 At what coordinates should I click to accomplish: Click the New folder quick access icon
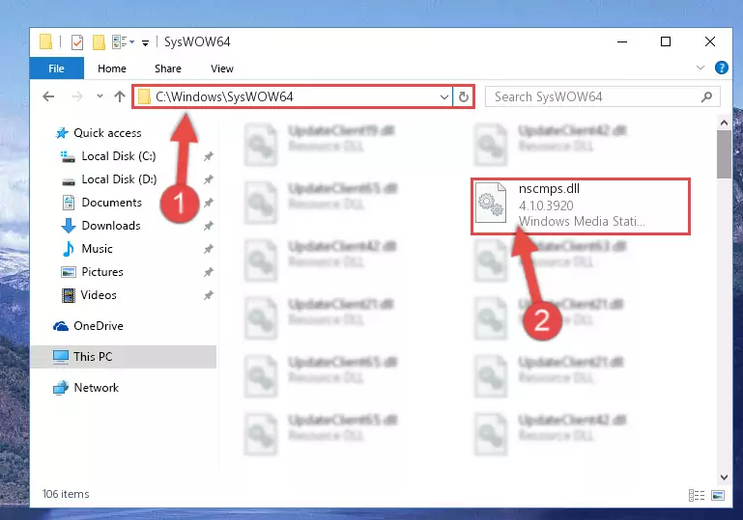(x=99, y=42)
